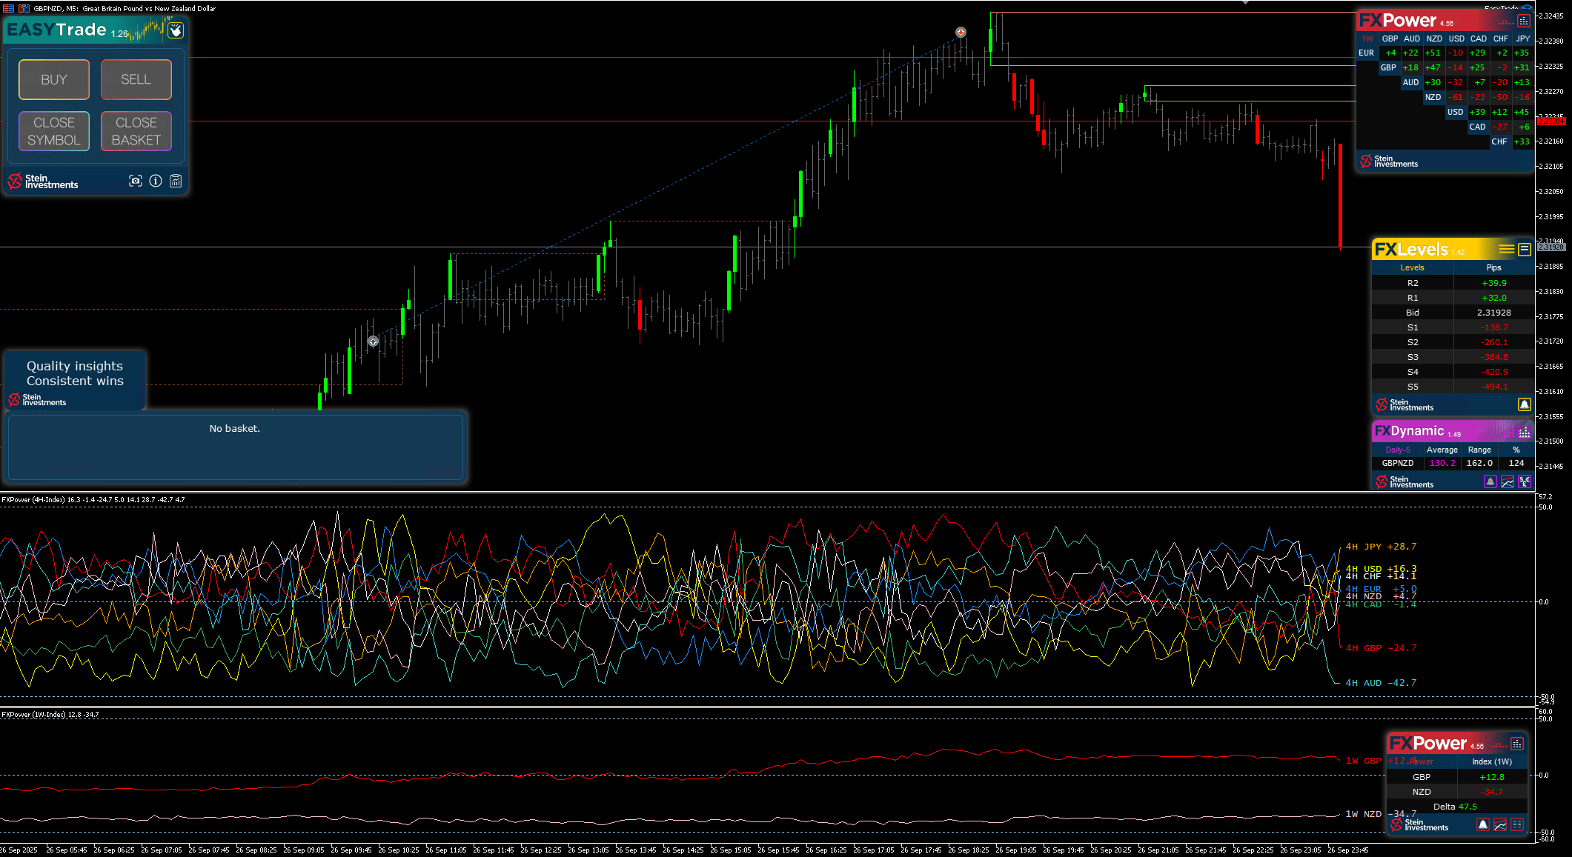Open the EASYTrade info icon
The image size is (1572, 857).
tap(156, 181)
